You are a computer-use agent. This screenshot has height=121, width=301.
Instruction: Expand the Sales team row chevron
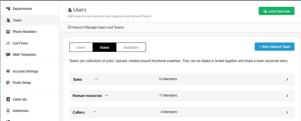coord(287,79)
